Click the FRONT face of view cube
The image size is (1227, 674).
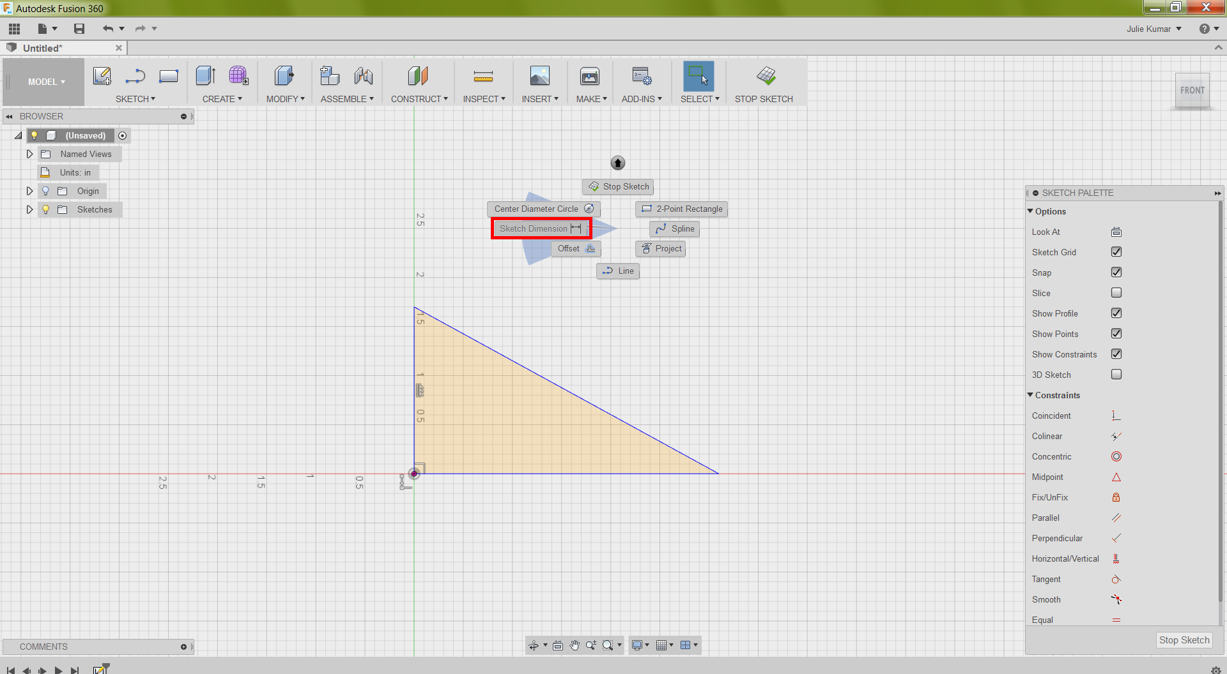pos(1192,91)
